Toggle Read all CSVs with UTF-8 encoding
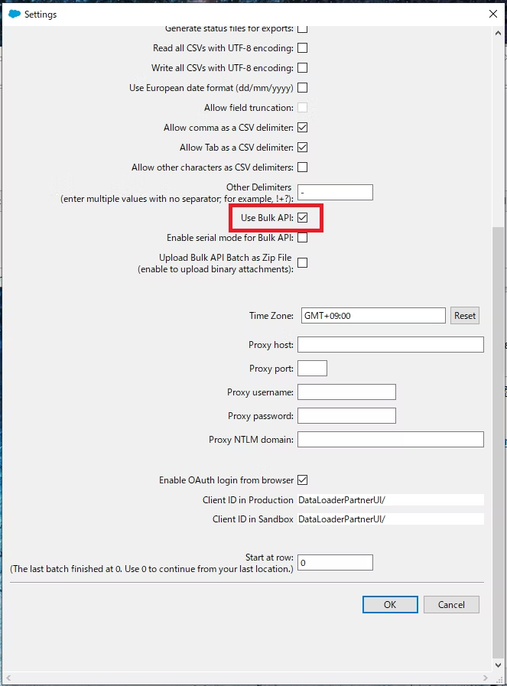The width and height of the screenshot is (507, 686). tap(302, 48)
